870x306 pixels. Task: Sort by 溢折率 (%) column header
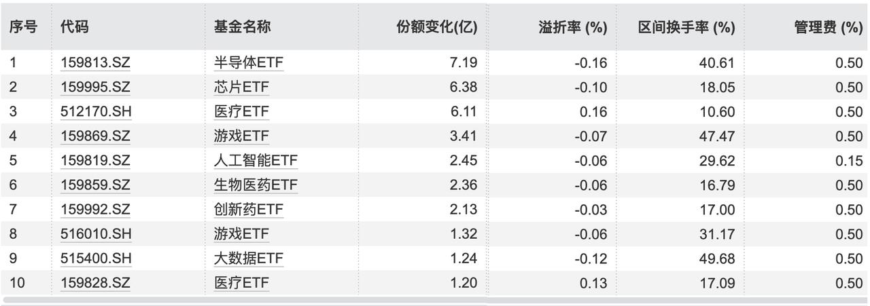[573, 27]
